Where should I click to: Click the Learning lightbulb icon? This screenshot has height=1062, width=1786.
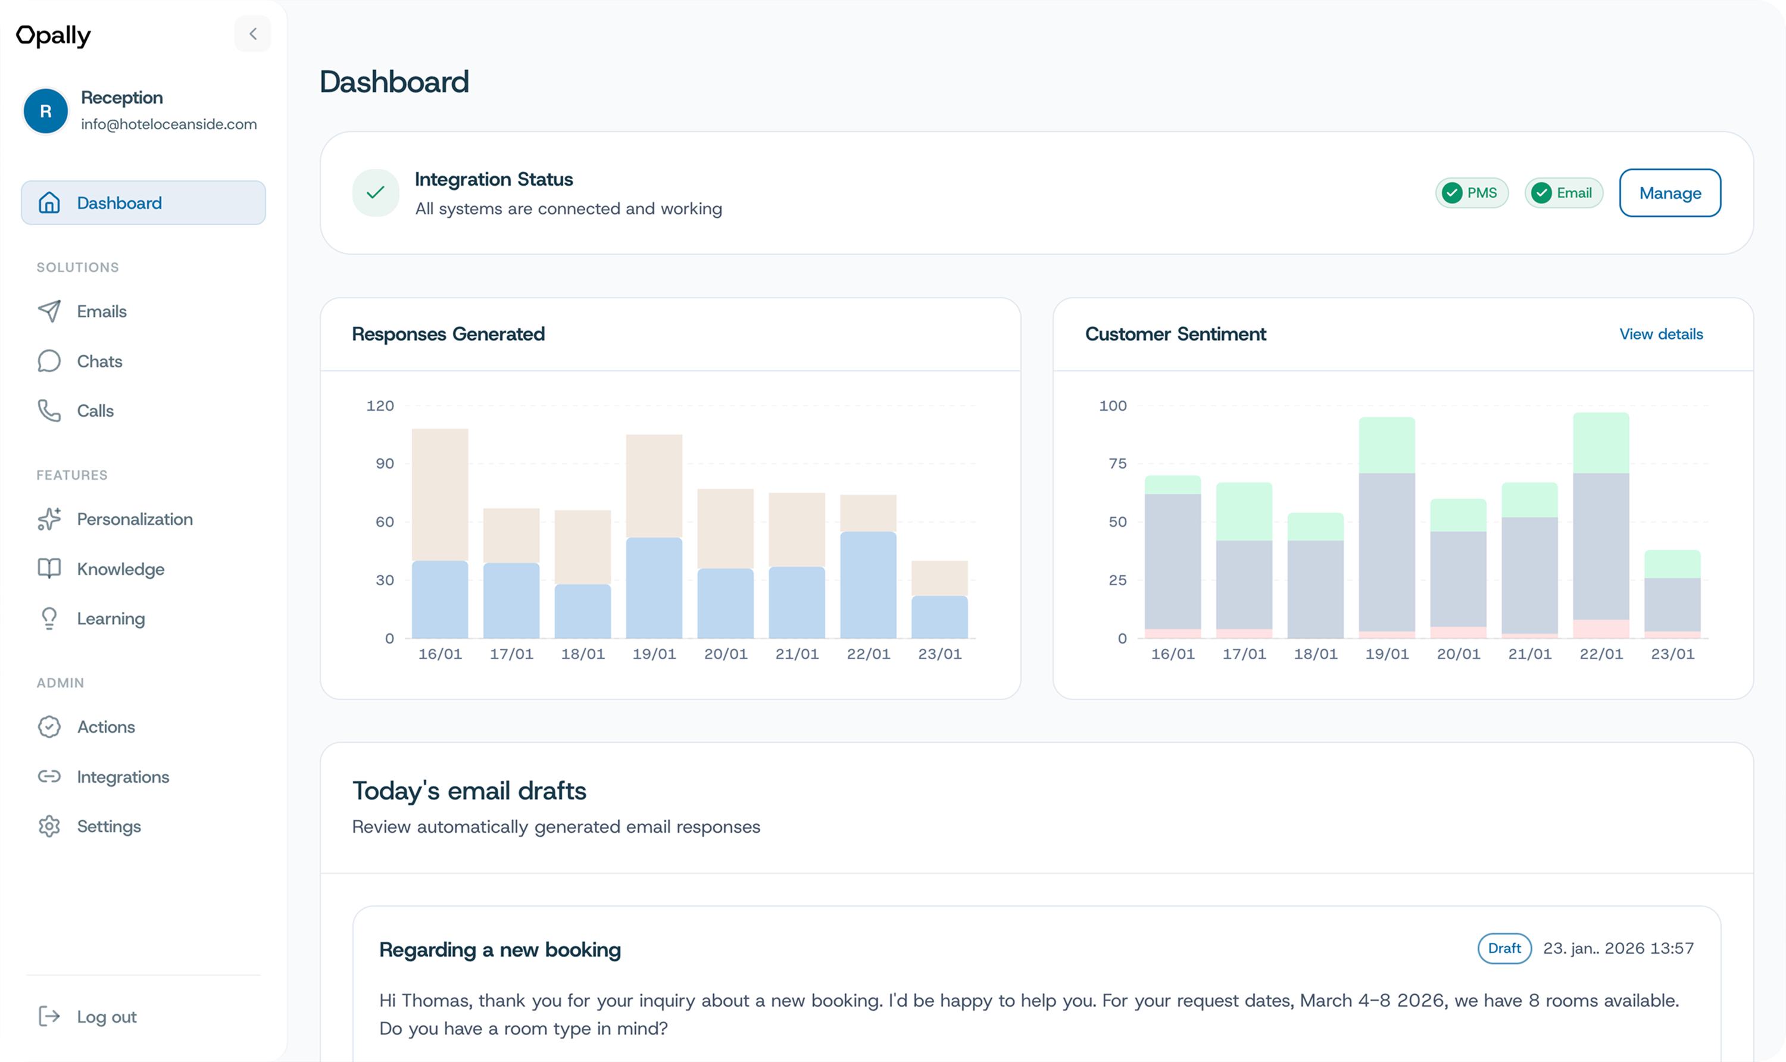[x=48, y=619]
